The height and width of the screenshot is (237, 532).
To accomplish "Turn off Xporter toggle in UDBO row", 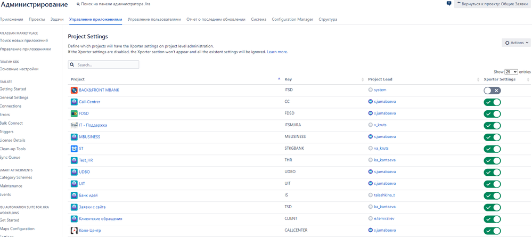I will pos(492,173).
